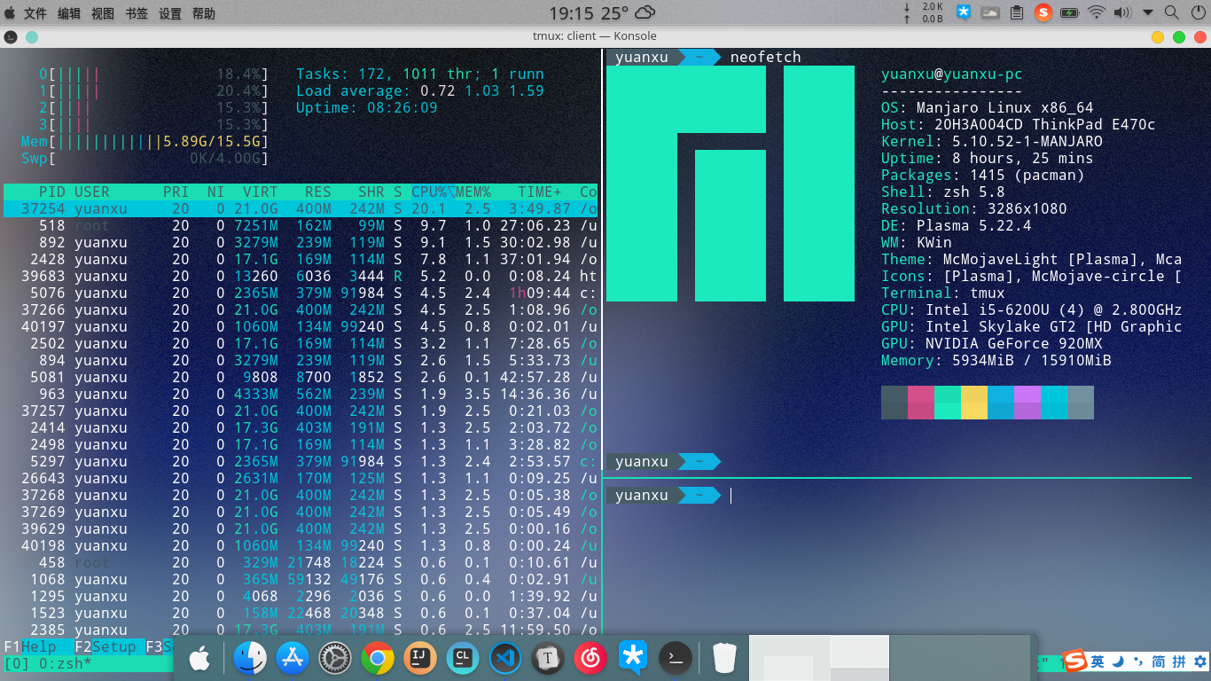
Task: Open the blue star chat app in the dock
Action: point(633,658)
